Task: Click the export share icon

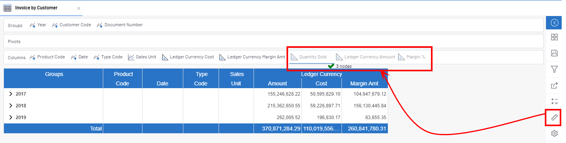Action: [x=554, y=85]
